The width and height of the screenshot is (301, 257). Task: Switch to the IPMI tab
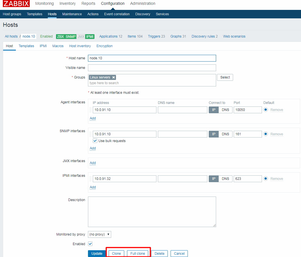(x=43, y=46)
